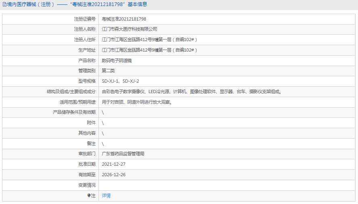Select the product name 数码电子阴道镜
Image resolution: width=358 pixels, height=204 pixels.
pos(117,60)
